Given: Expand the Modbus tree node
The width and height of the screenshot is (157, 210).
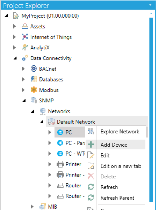Looking at the screenshot, I should pos(23,90).
